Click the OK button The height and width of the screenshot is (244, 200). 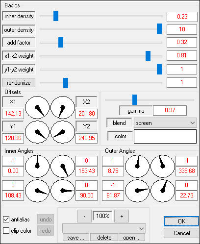point(181,221)
